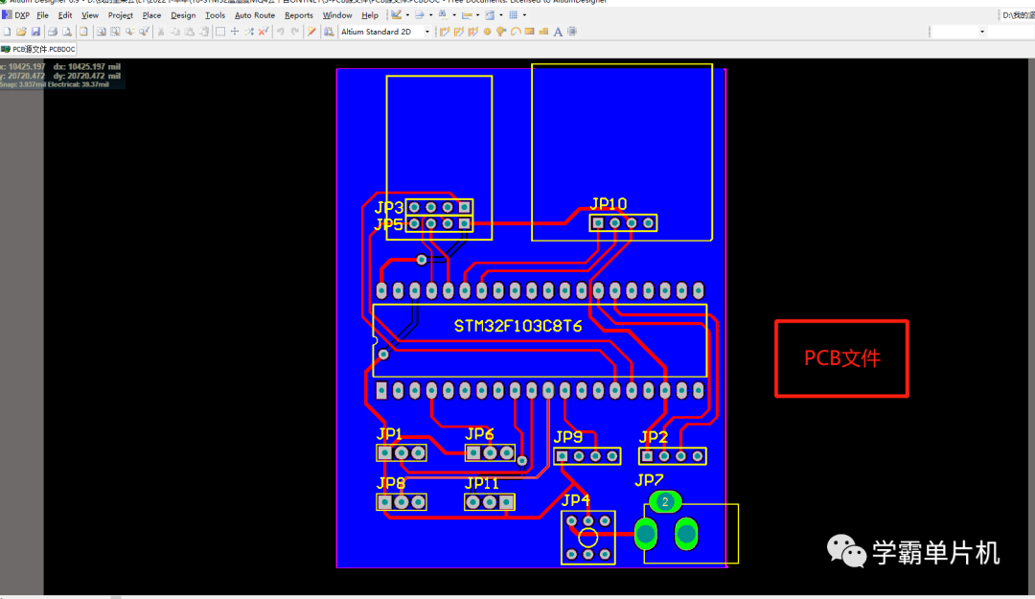The width and height of the screenshot is (1035, 599).
Task: Select the STM32F103C8T6 component label
Action: coord(518,326)
